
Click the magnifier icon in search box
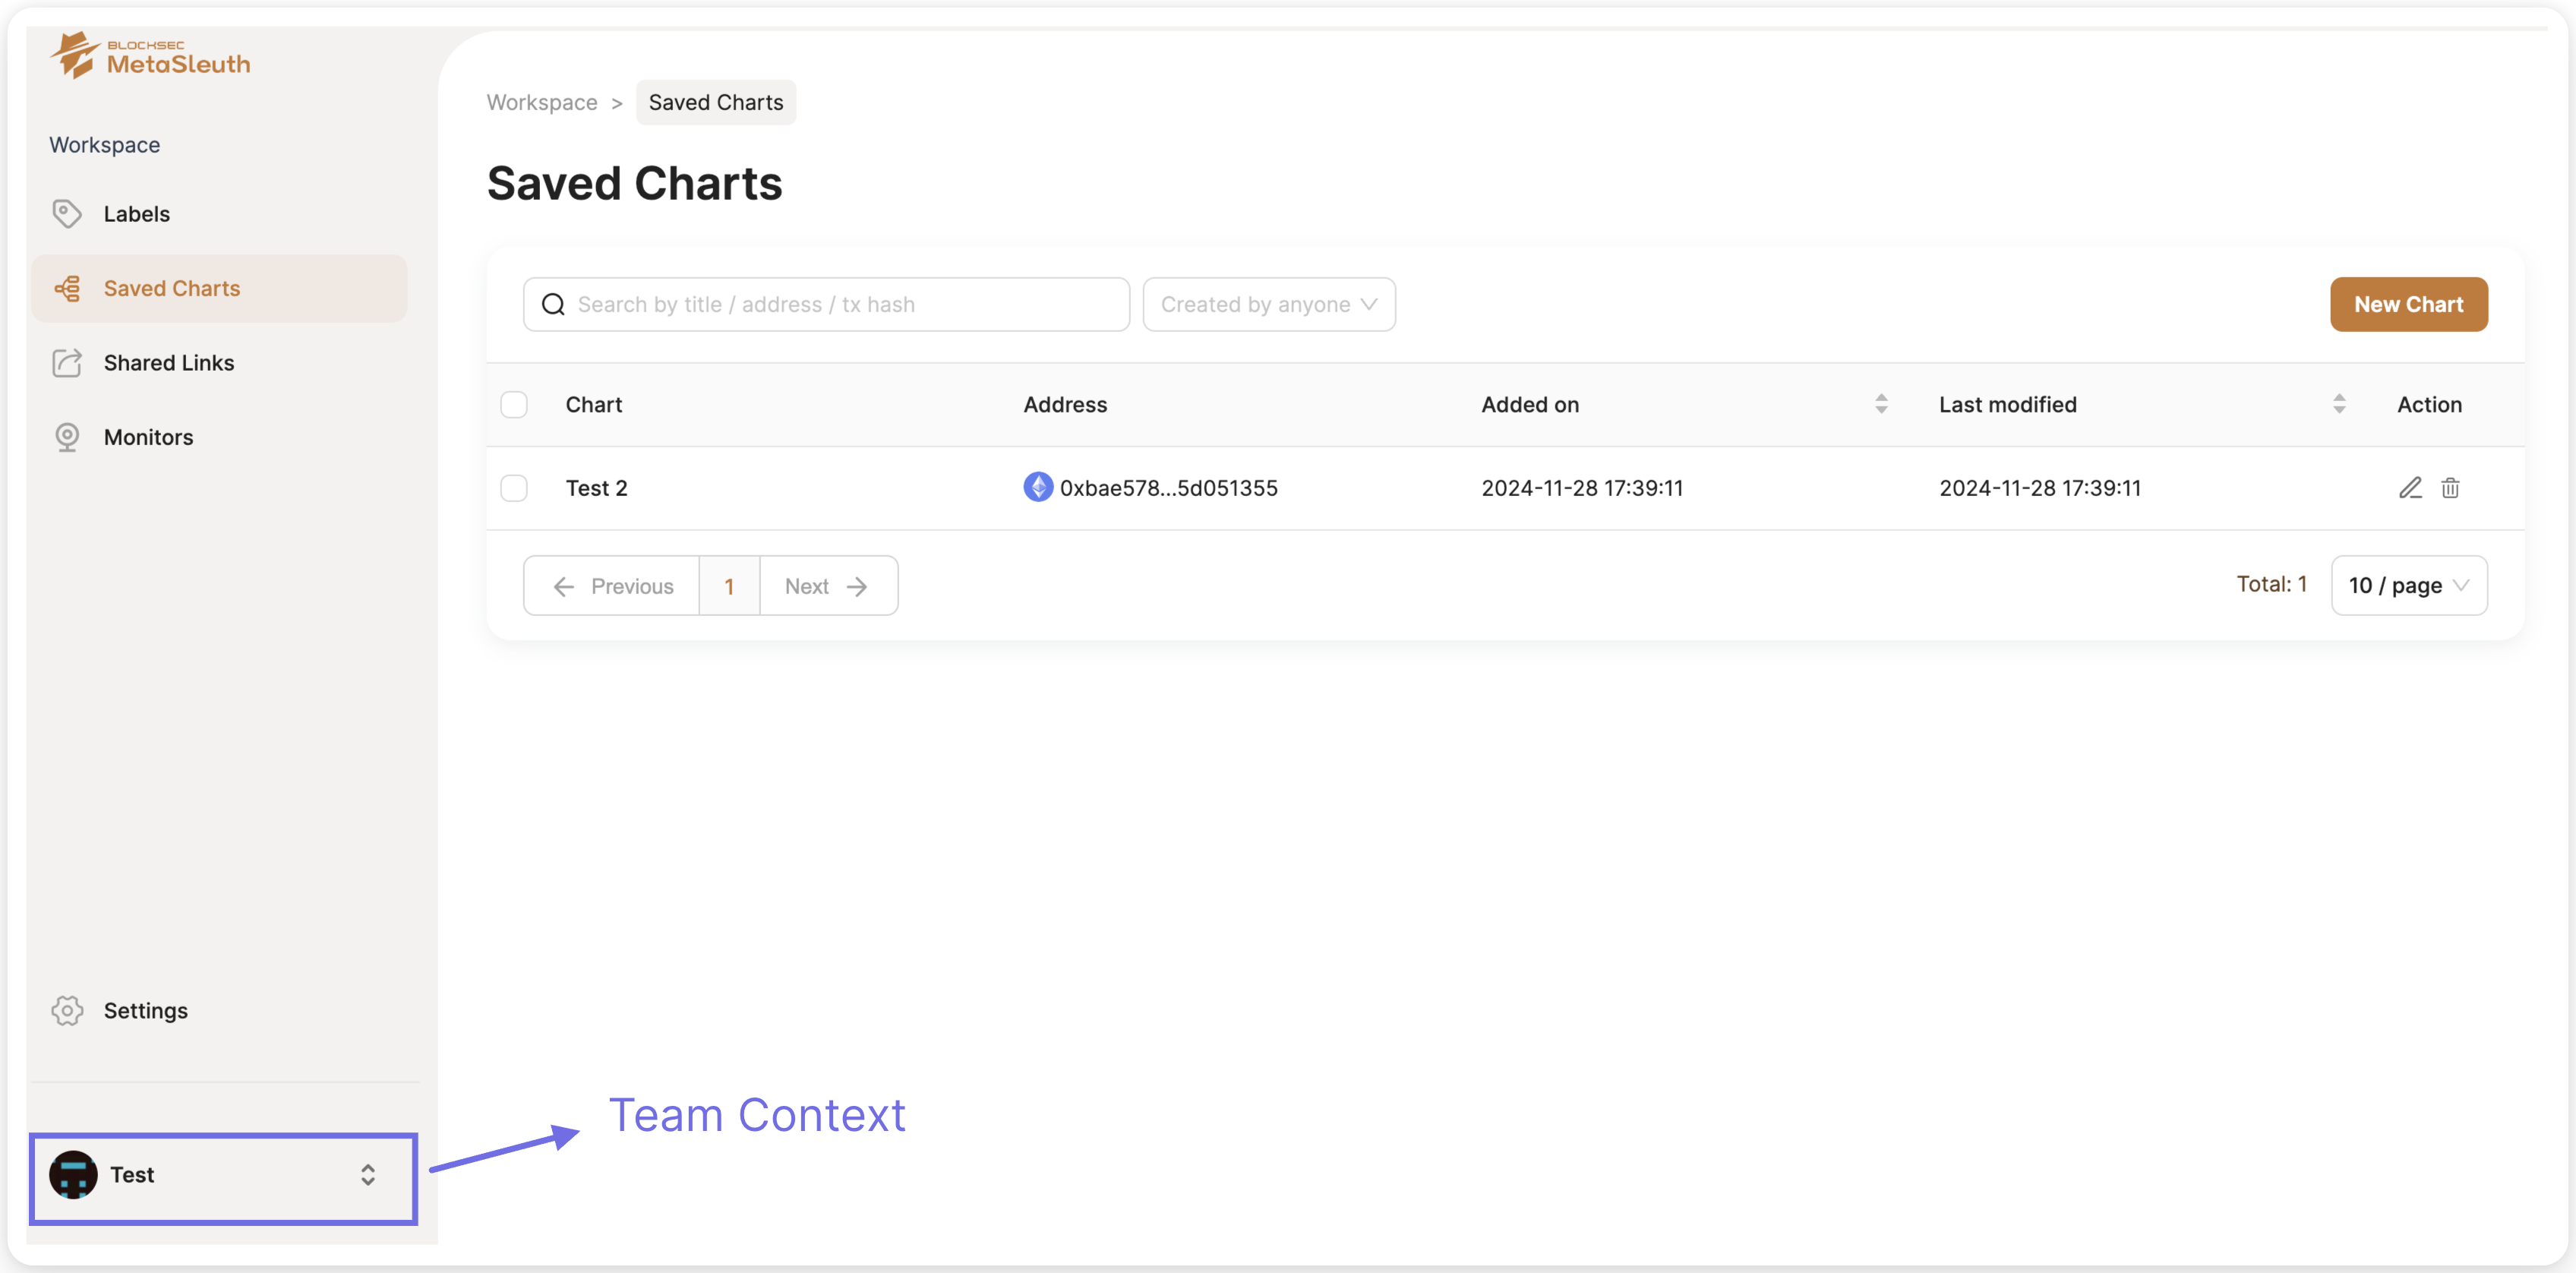[553, 304]
